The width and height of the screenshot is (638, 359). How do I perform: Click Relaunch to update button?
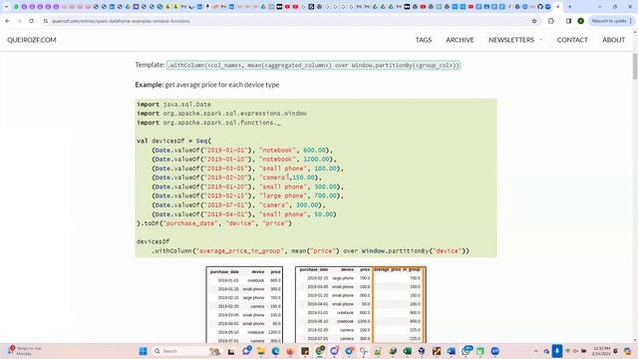coord(611,21)
